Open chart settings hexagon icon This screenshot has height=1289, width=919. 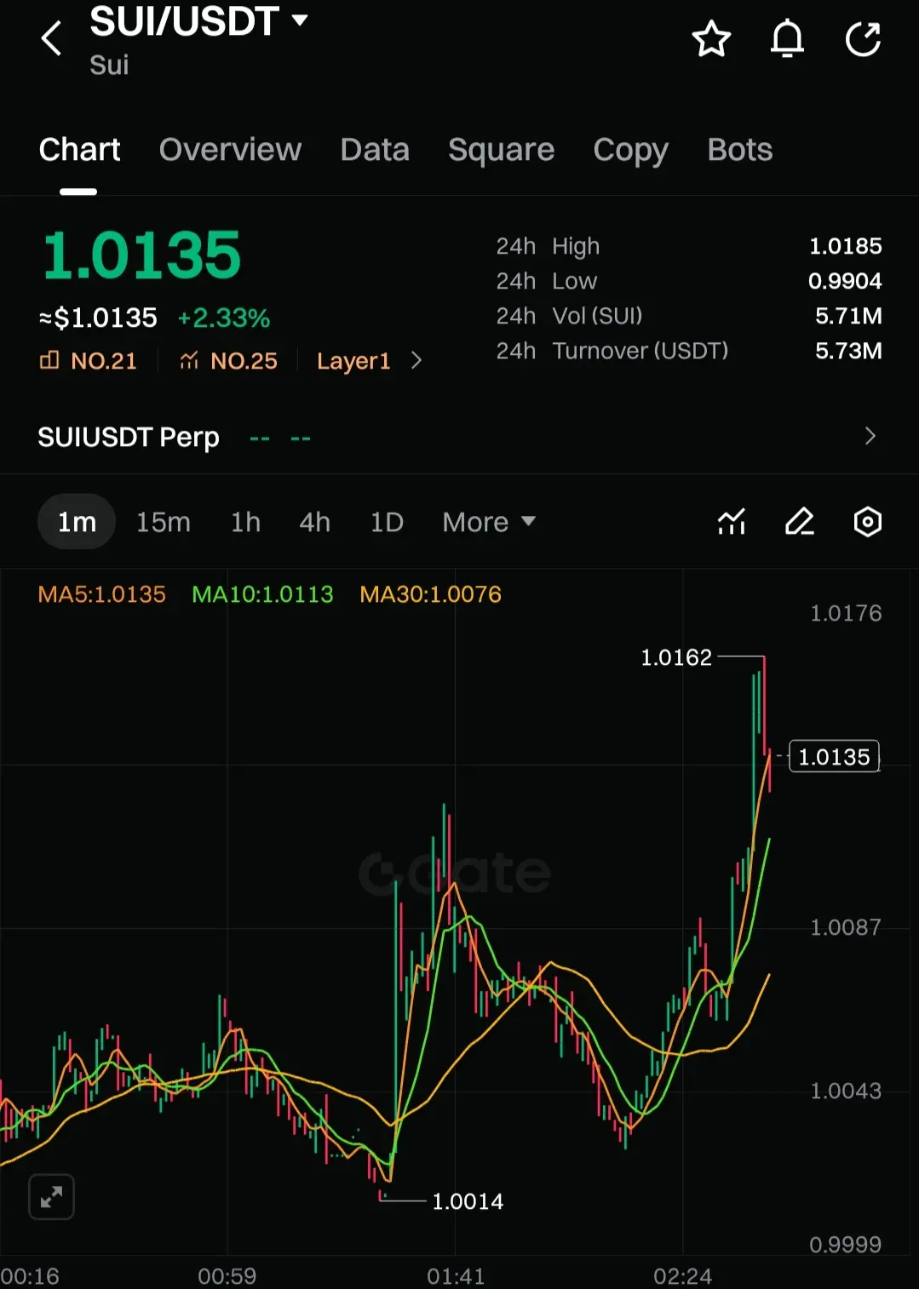tap(867, 522)
